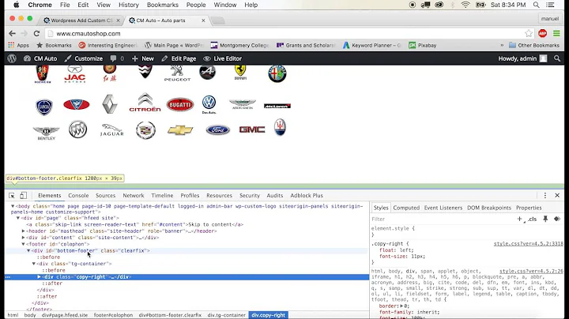This screenshot has height=319, width=569.
Task: Click the New button in admin bar
Action: pos(143,58)
